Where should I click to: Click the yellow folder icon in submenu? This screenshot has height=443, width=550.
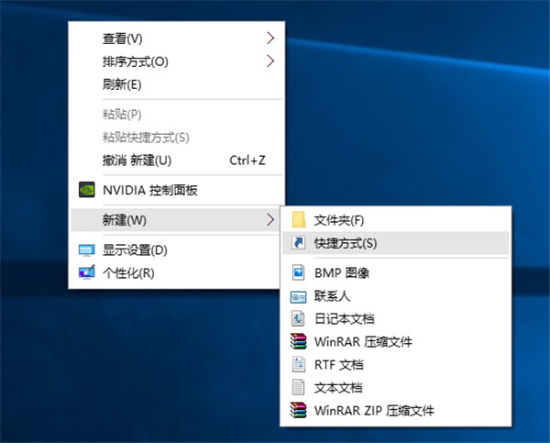click(298, 220)
